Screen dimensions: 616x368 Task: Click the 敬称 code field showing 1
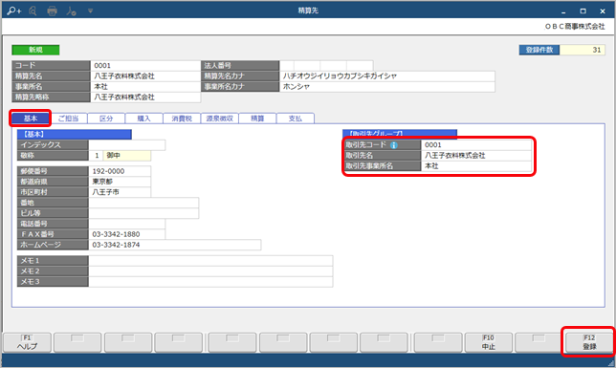[x=96, y=156]
